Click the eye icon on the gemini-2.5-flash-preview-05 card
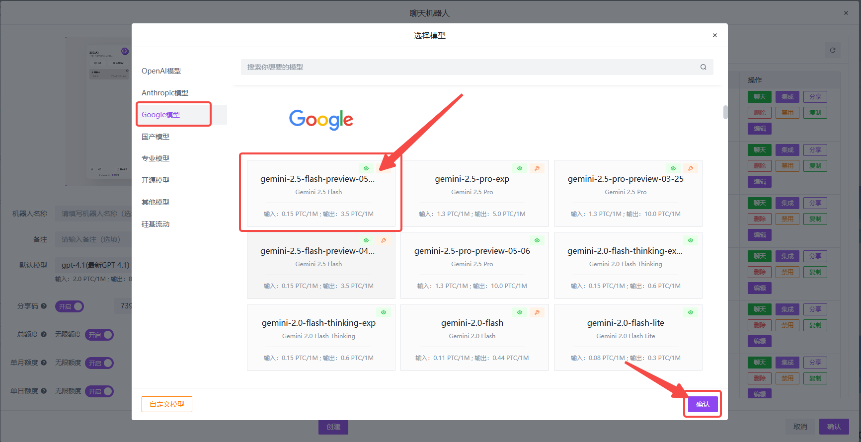 (366, 168)
